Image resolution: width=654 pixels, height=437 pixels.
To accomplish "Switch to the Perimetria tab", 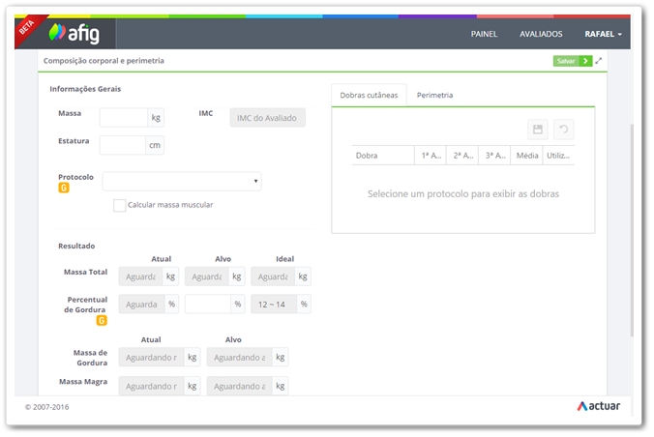I will (x=434, y=95).
